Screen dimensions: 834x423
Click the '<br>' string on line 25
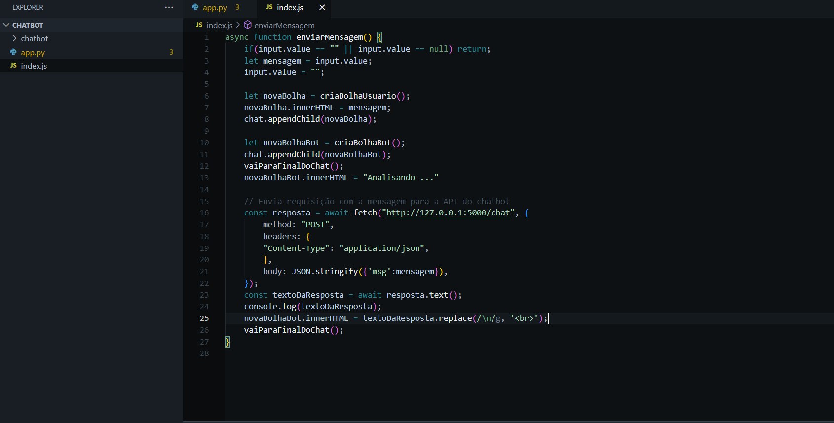524,318
